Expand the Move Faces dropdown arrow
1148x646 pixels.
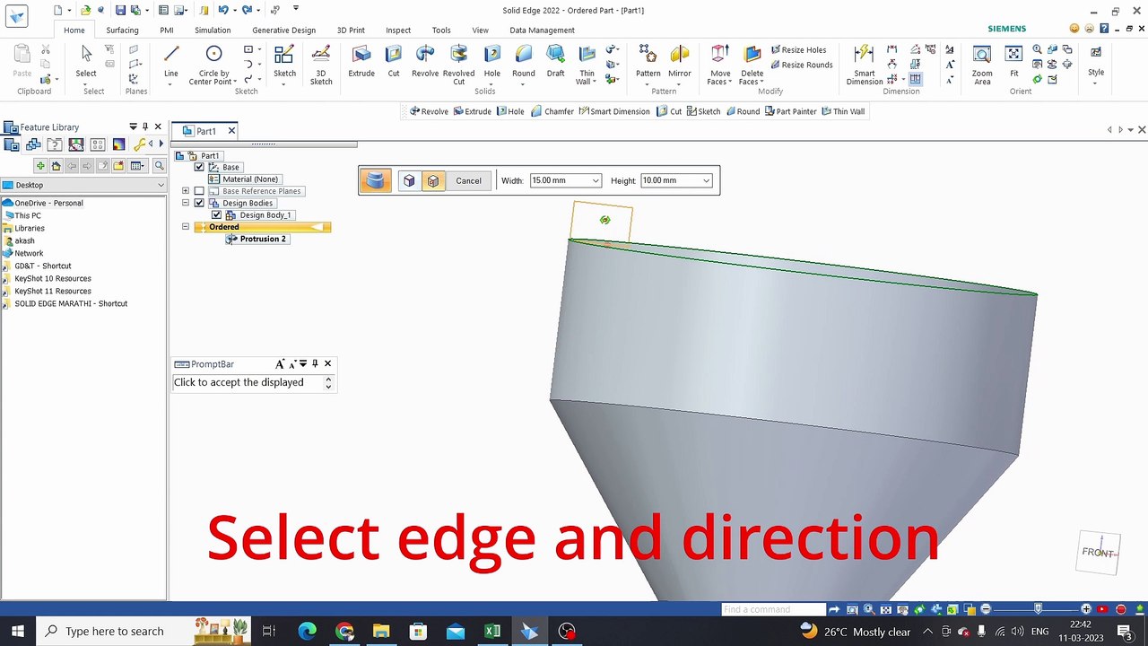(x=730, y=83)
